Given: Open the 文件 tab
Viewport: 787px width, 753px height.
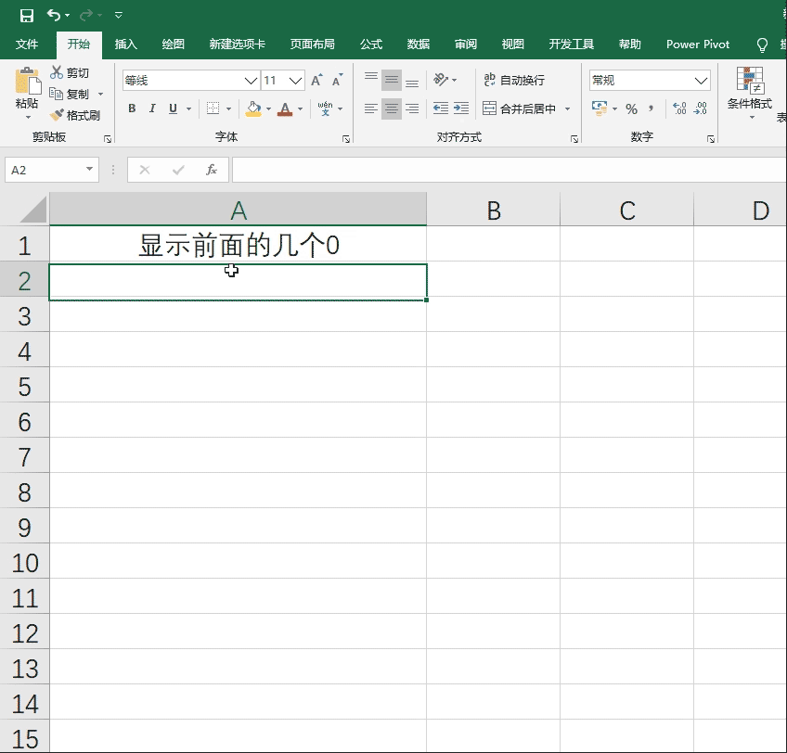Looking at the screenshot, I should 27,45.
